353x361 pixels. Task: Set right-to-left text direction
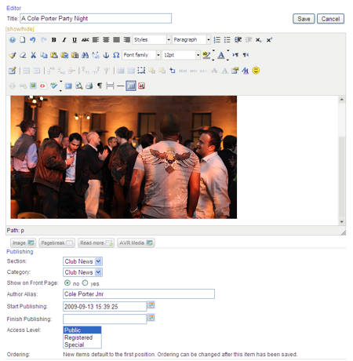click(246, 55)
